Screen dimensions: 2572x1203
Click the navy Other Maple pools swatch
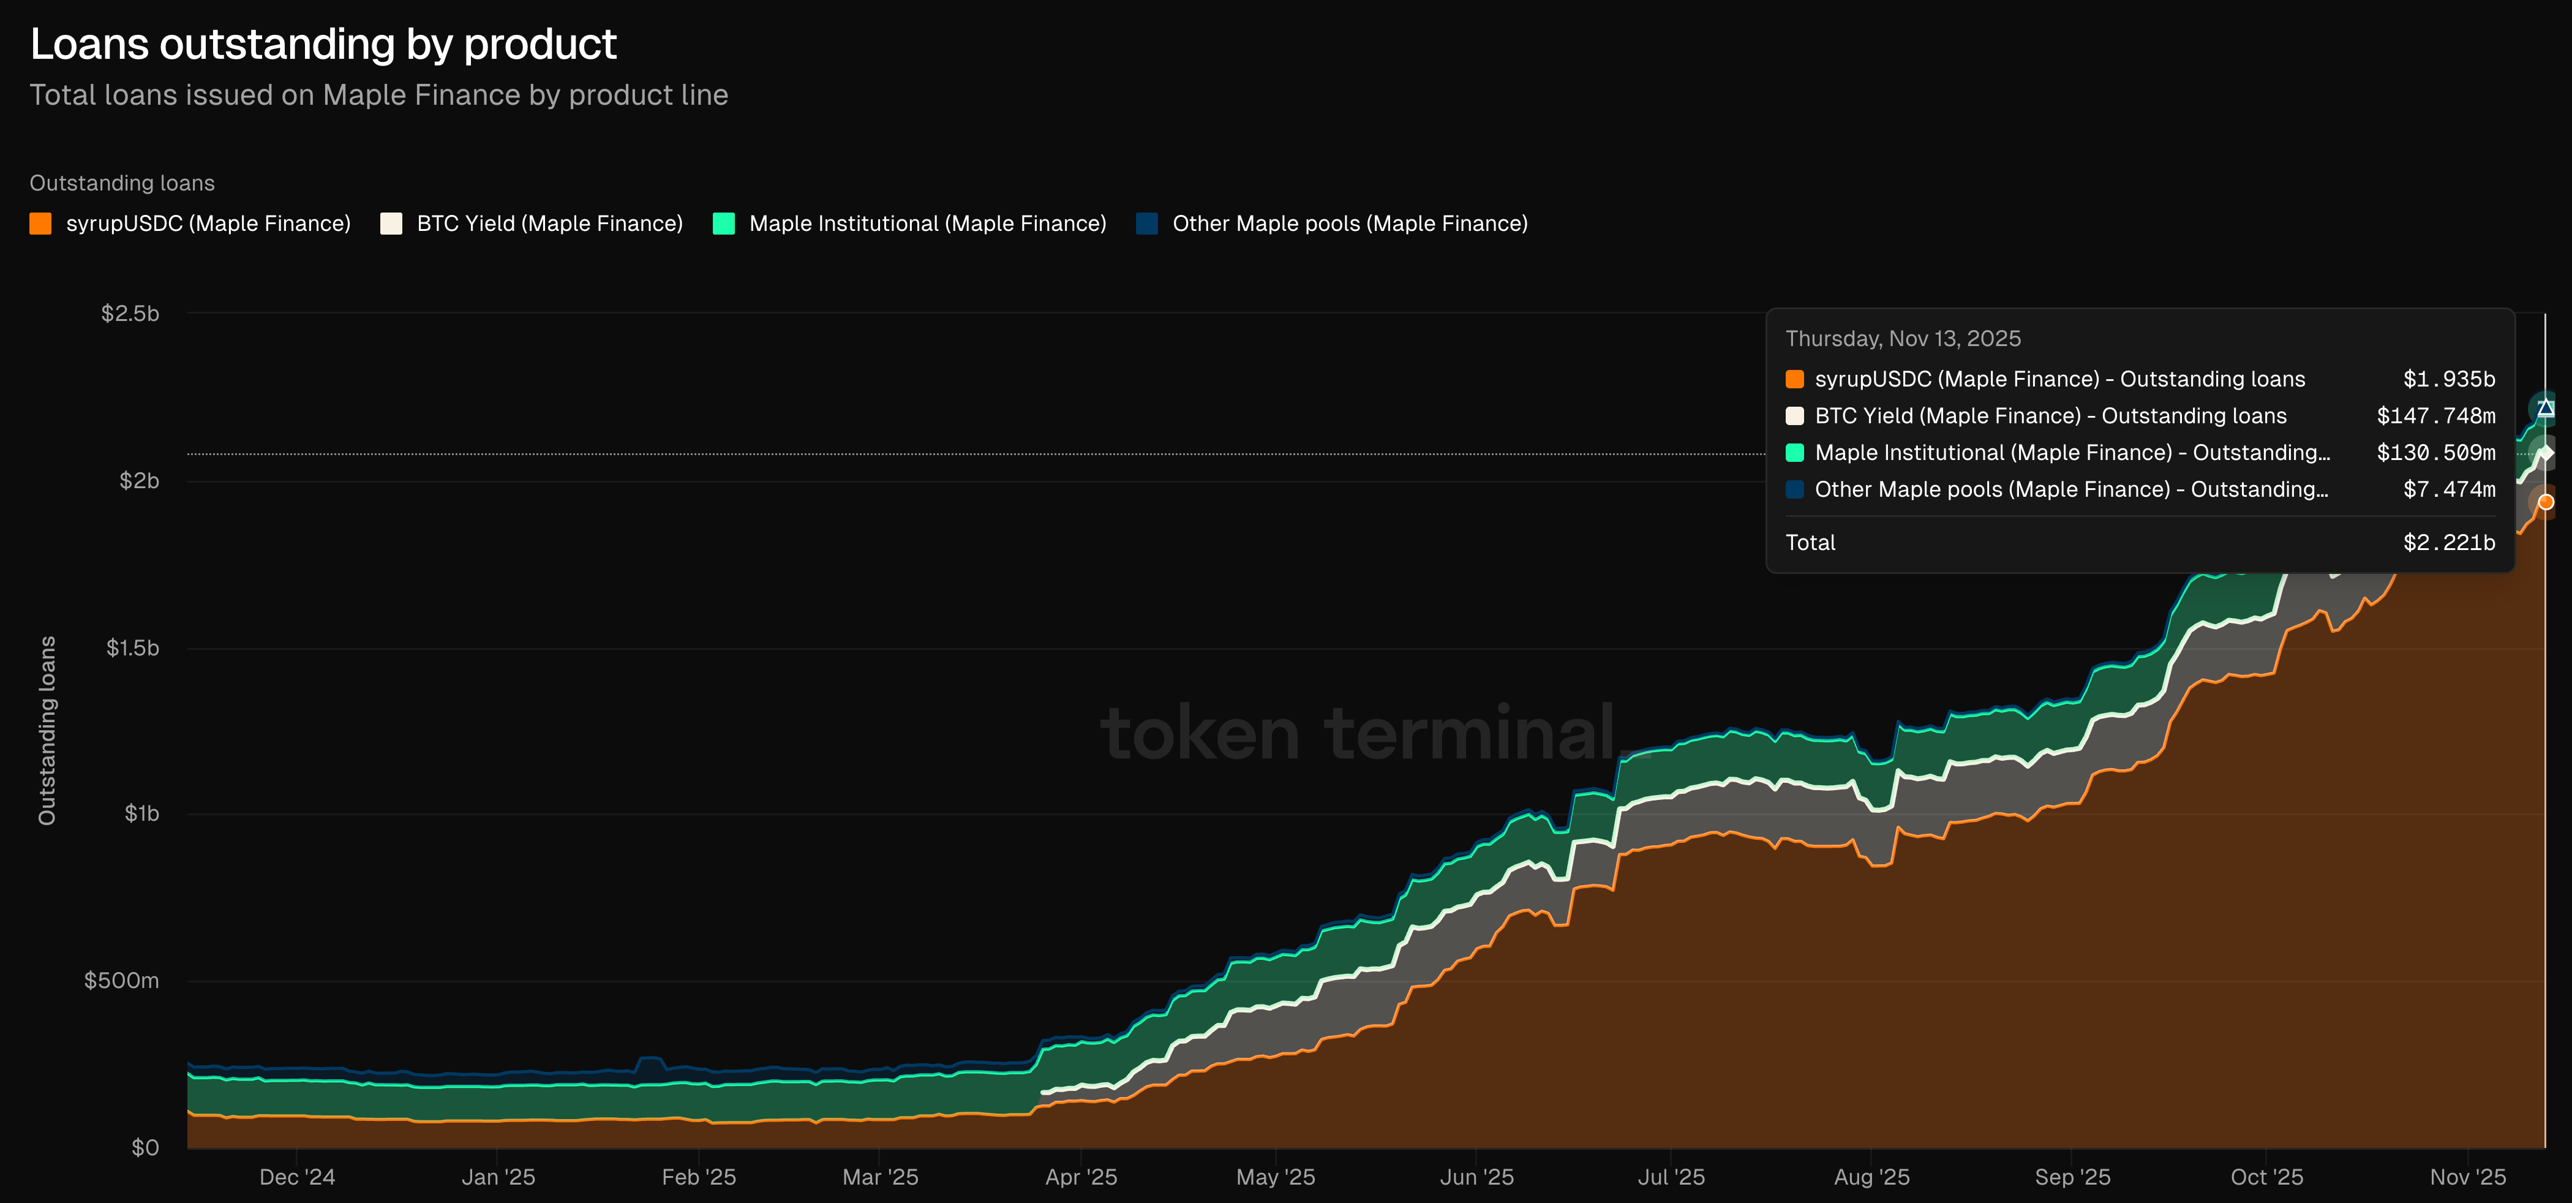1147,224
